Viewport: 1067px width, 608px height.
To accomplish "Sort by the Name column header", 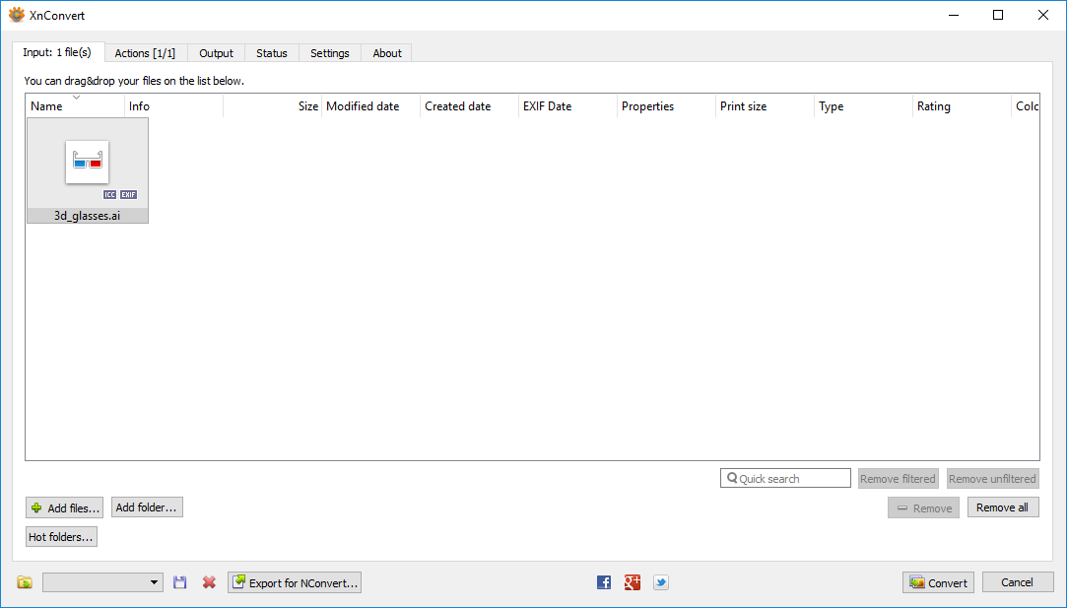I will point(76,106).
